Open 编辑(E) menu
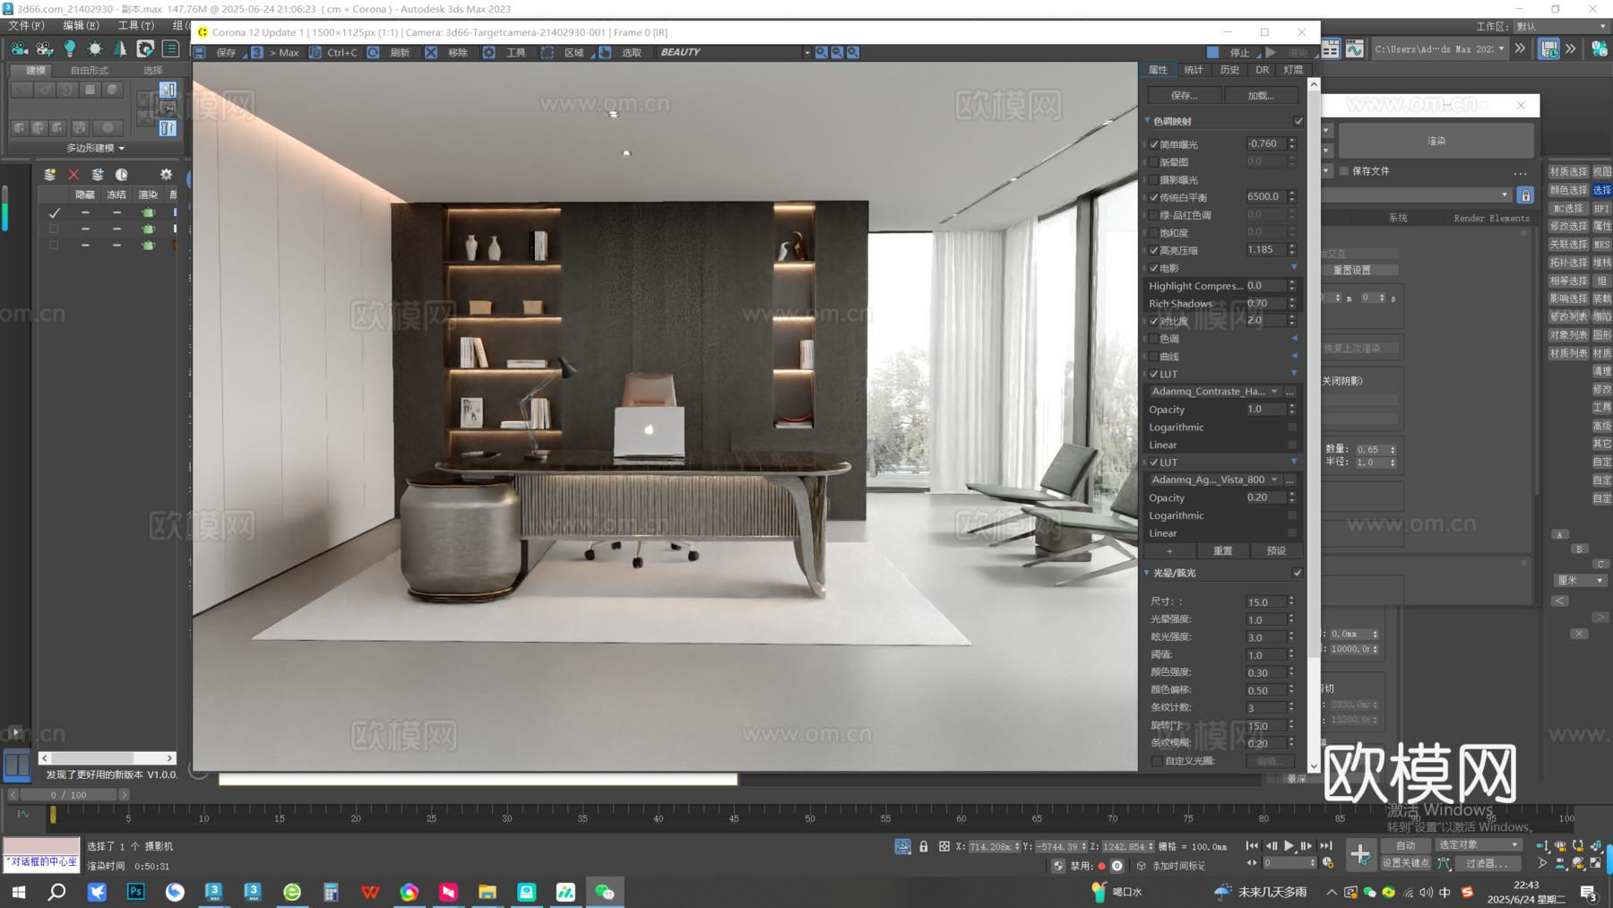This screenshot has width=1613, height=908. pyautogui.click(x=81, y=26)
